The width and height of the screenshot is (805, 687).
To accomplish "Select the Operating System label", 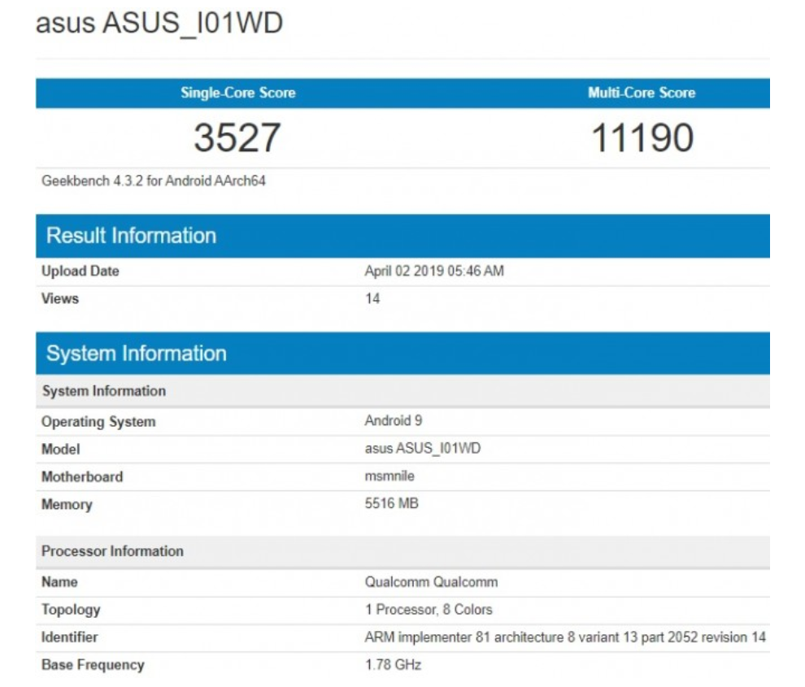I will point(98,421).
